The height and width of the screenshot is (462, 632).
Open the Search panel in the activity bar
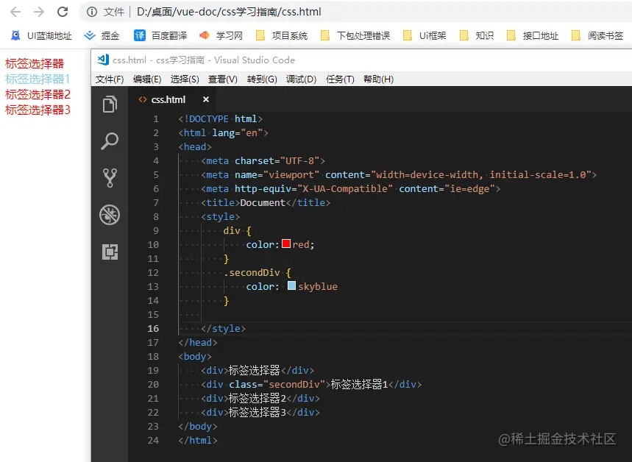pyautogui.click(x=110, y=141)
